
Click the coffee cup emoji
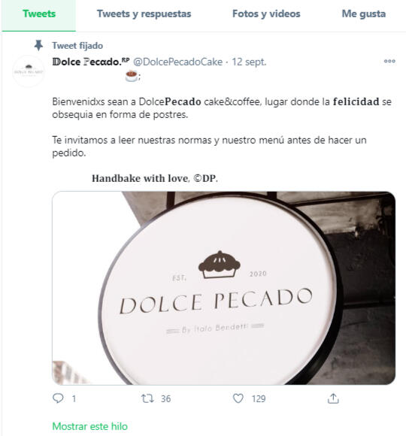click(132, 76)
